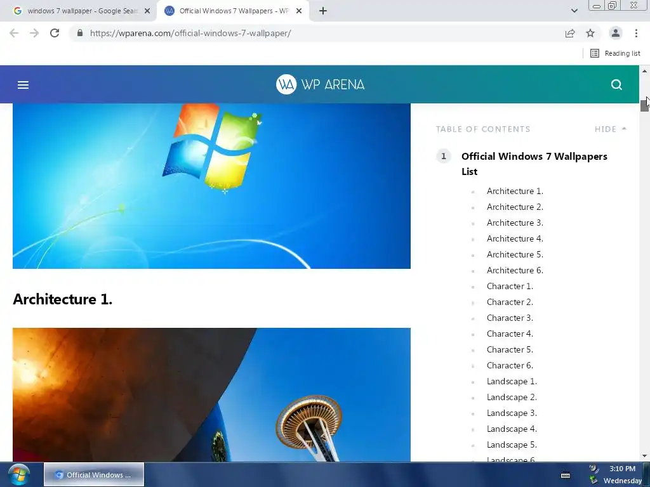Jump to Landscape 3. section

(512, 413)
